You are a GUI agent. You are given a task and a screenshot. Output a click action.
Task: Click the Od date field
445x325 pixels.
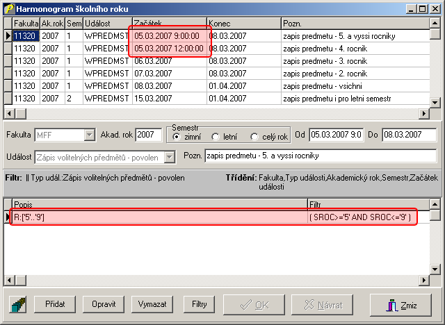[335, 135]
